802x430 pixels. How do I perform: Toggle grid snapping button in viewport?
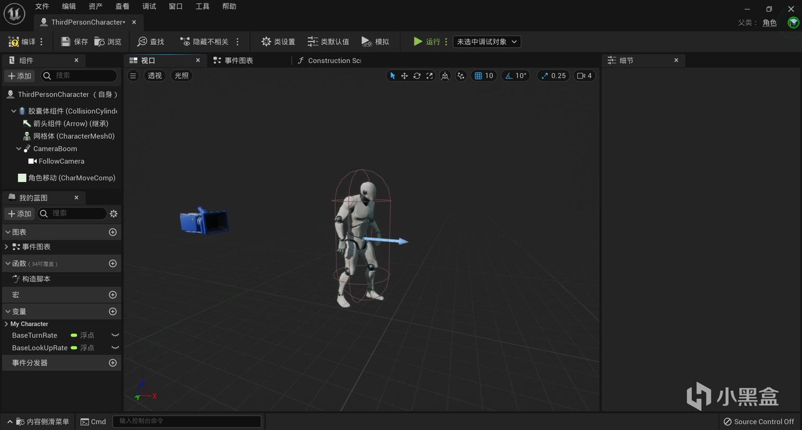[x=478, y=76]
